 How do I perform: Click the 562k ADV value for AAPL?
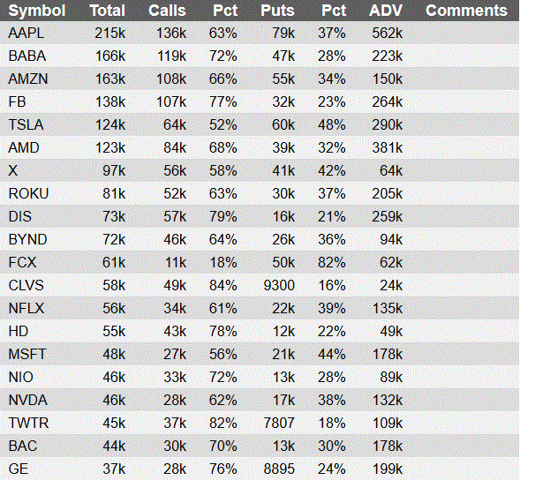pyautogui.click(x=388, y=34)
